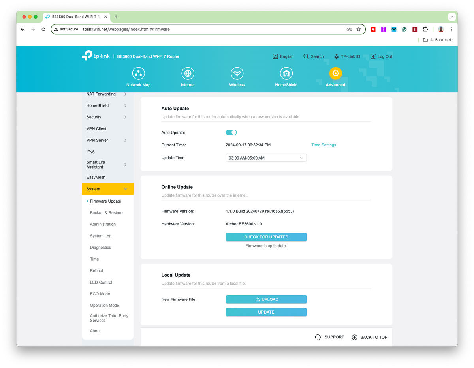Collapse the System sidebar section chevron
Image resolution: width=474 pixels, height=368 pixels.
point(126,189)
